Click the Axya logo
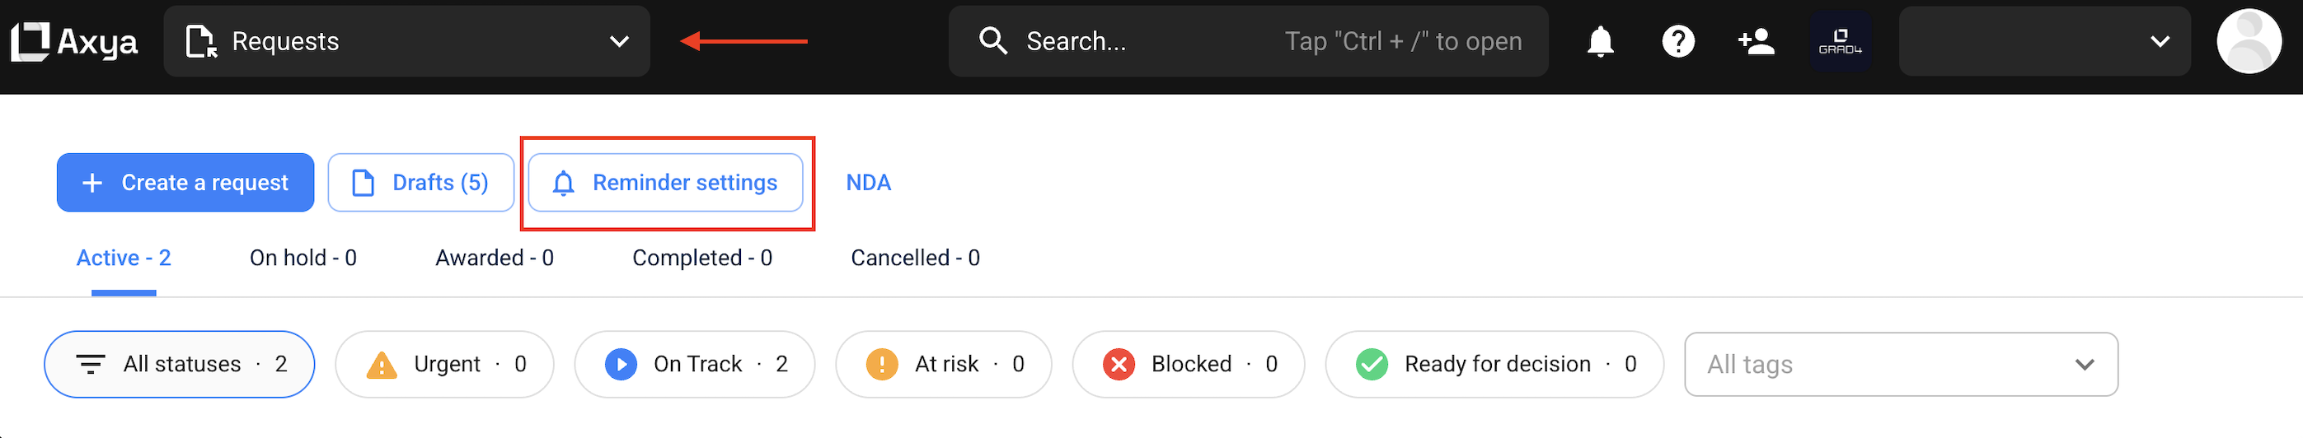Viewport: 2303px width, 438px height. (74, 41)
